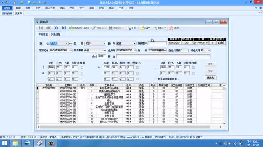Toggle size M 余件单独1扎 checkbox
Screen dimensions: 263x147
(137, 67)
